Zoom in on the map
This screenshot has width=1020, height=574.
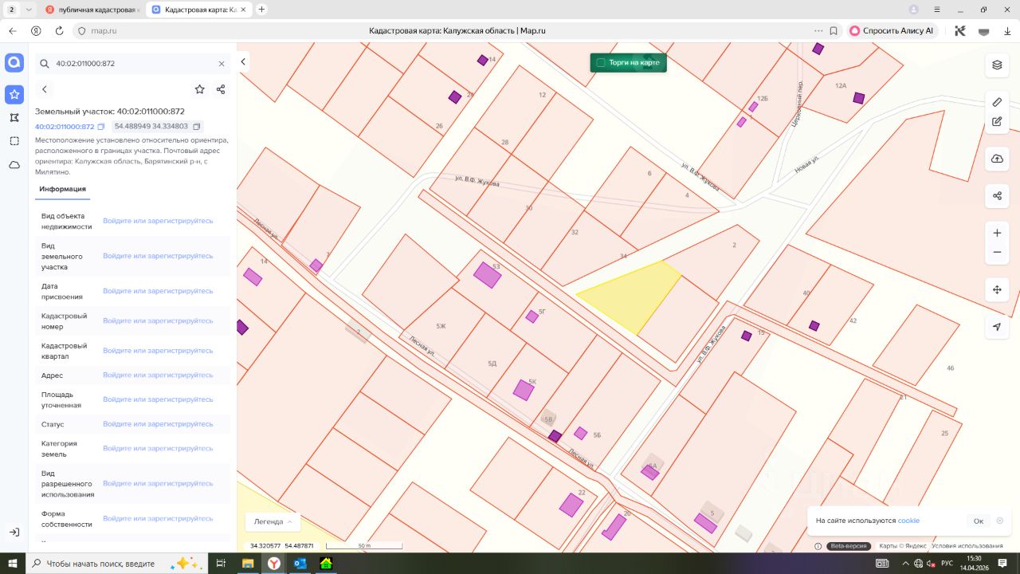[997, 233]
